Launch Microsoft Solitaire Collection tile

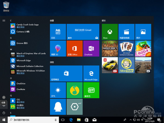pos(127,49)
